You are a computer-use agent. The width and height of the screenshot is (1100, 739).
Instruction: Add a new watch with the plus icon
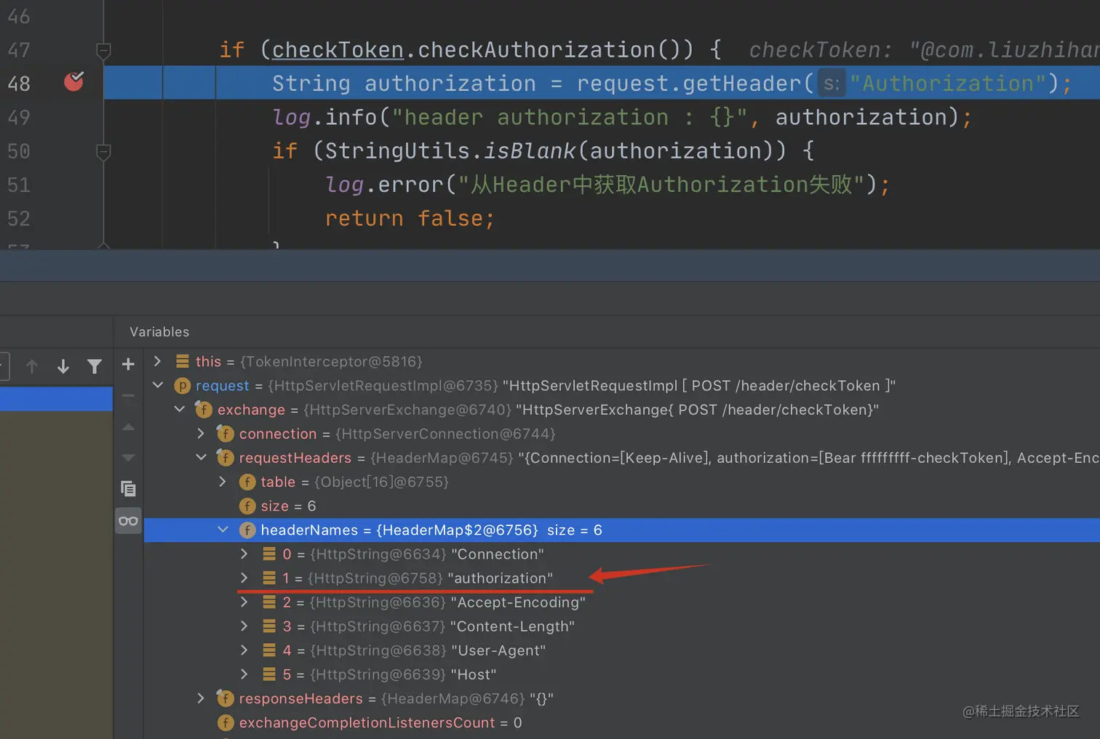pos(128,364)
